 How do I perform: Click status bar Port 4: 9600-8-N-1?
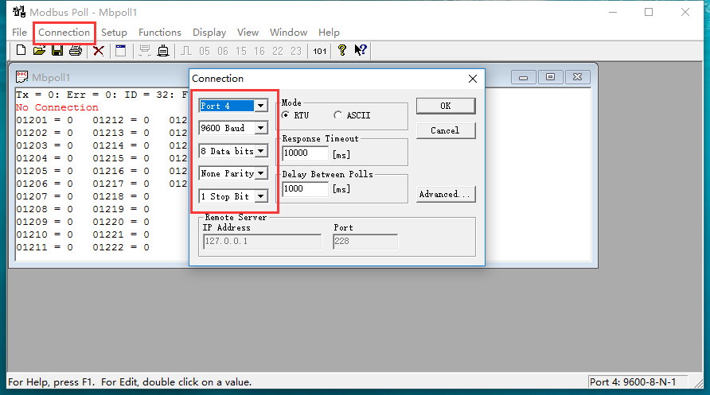(x=633, y=382)
